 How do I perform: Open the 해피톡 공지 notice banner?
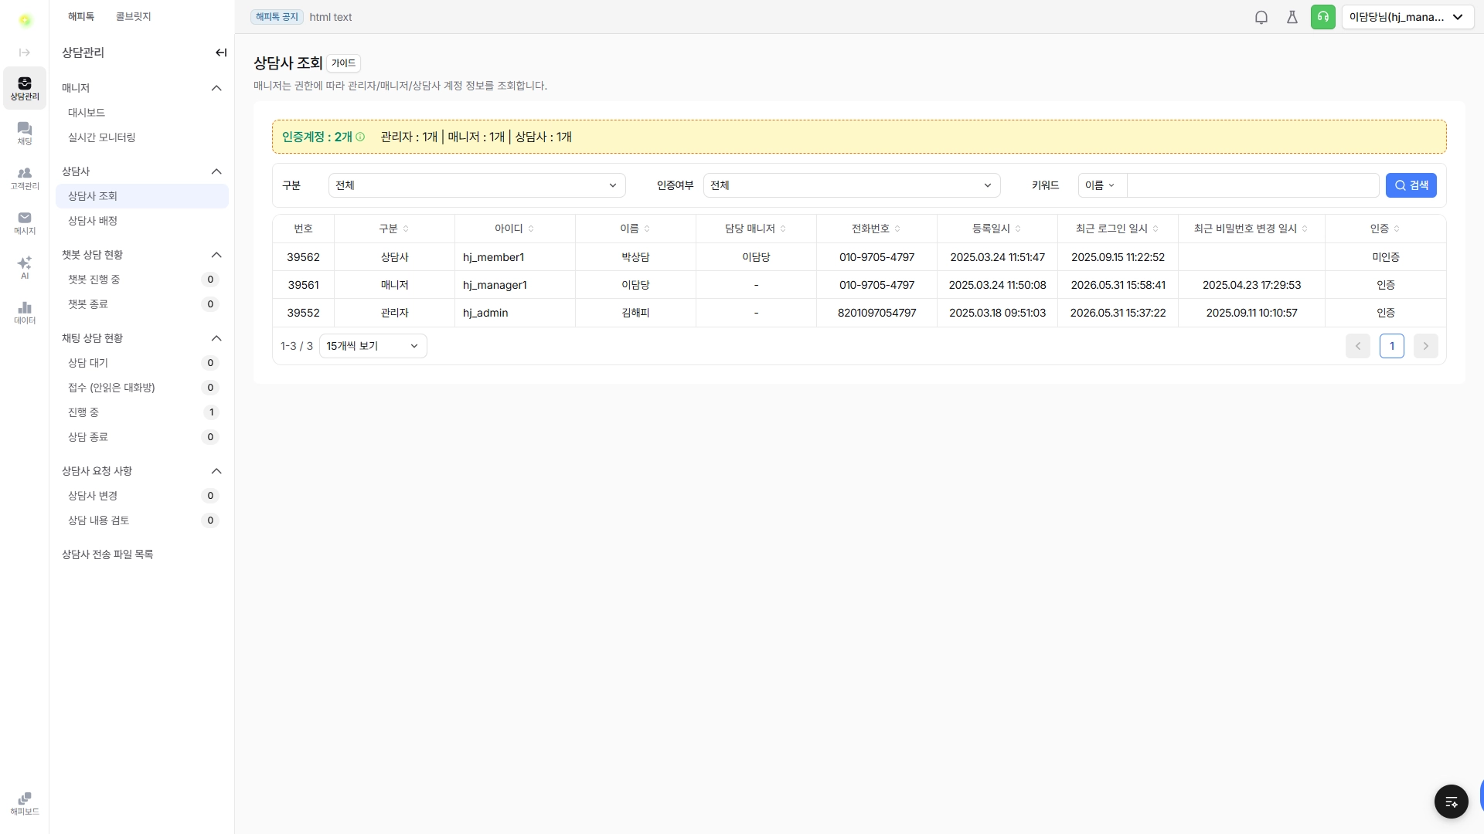pos(277,17)
